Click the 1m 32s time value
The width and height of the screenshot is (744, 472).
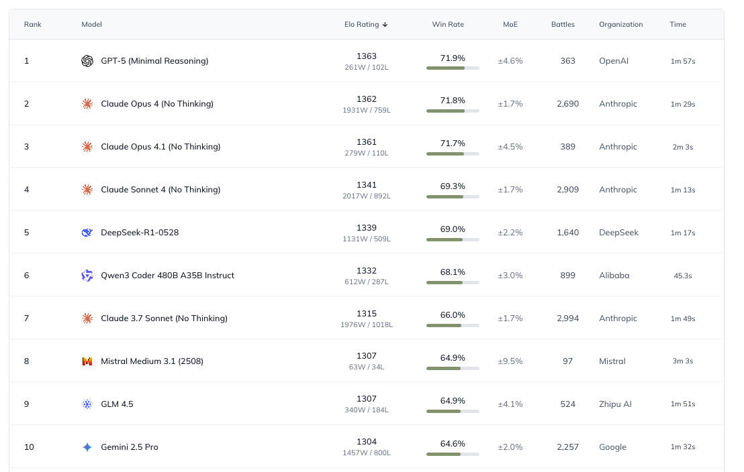[683, 447]
